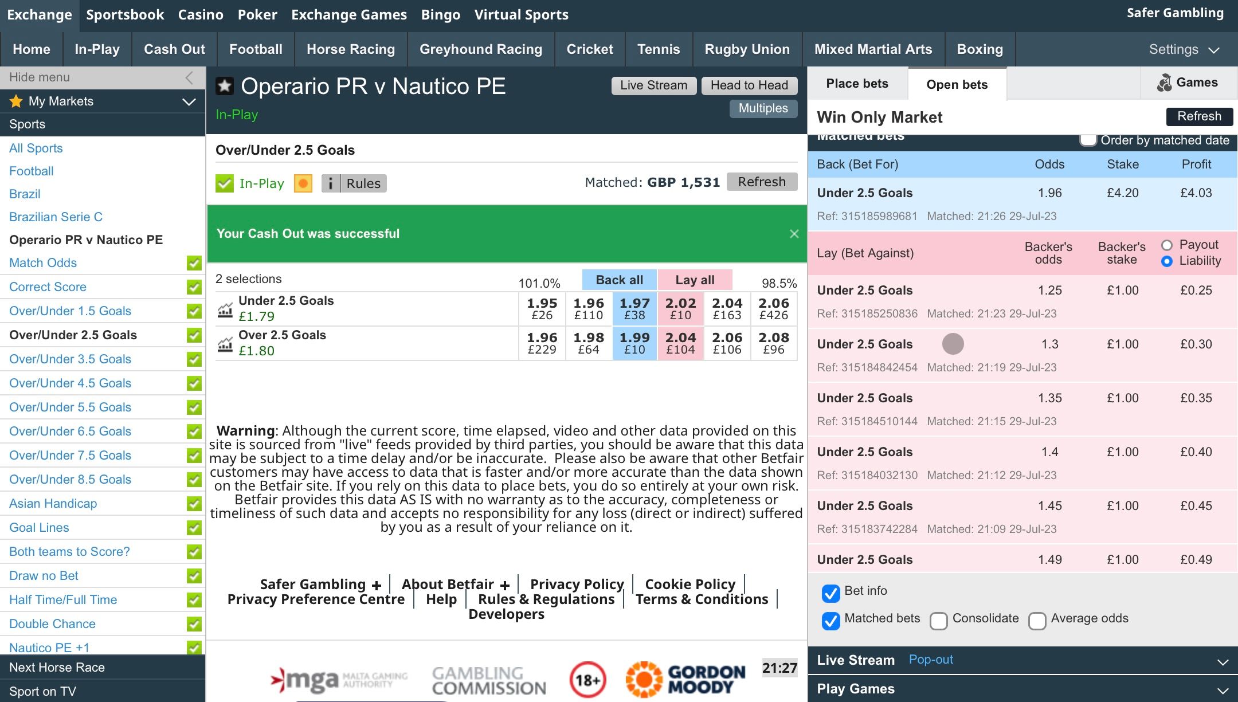Open the graph icon for Over 2.5 Goals
The width and height of the screenshot is (1238, 702).
pyautogui.click(x=225, y=344)
